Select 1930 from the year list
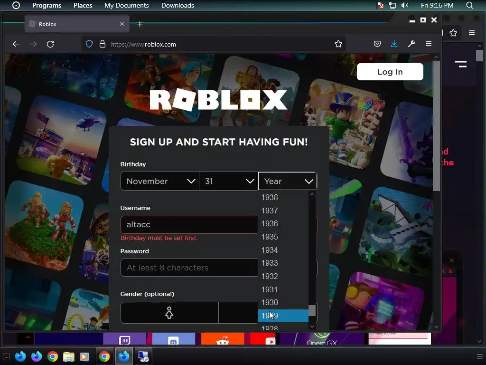This screenshot has width=486, height=365. point(283,303)
